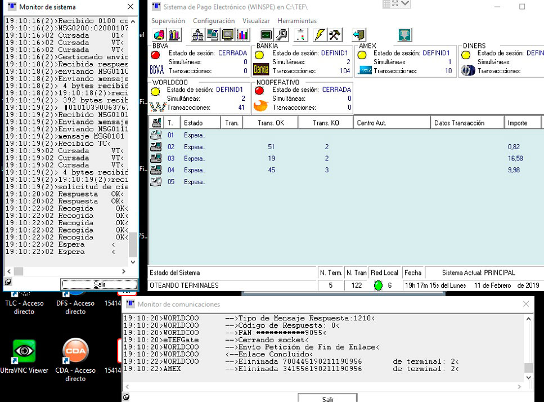Click up arrow of Monitor de comunicaciones scrollbar

[x=528, y=319]
